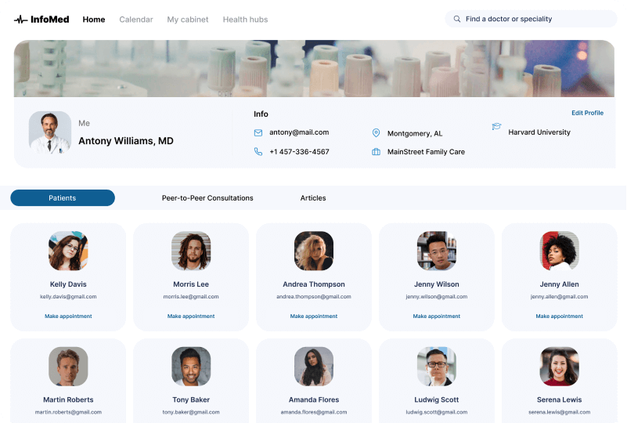Open Serena Lewis avatar photo
This screenshot has width=627, height=423.
pyautogui.click(x=559, y=366)
